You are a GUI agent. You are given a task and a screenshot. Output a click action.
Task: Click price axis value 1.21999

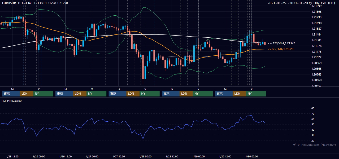point(317,6)
